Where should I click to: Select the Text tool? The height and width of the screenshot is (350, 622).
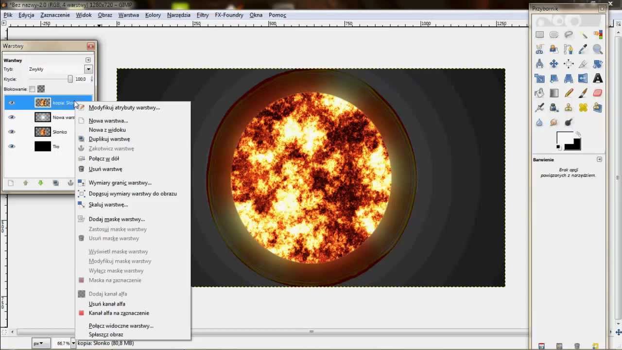pos(598,78)
